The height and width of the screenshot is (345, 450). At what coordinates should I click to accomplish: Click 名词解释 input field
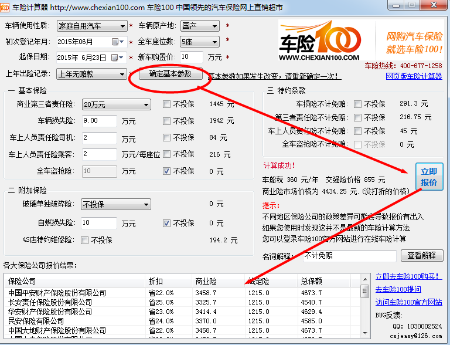click(x=350, y=256)
